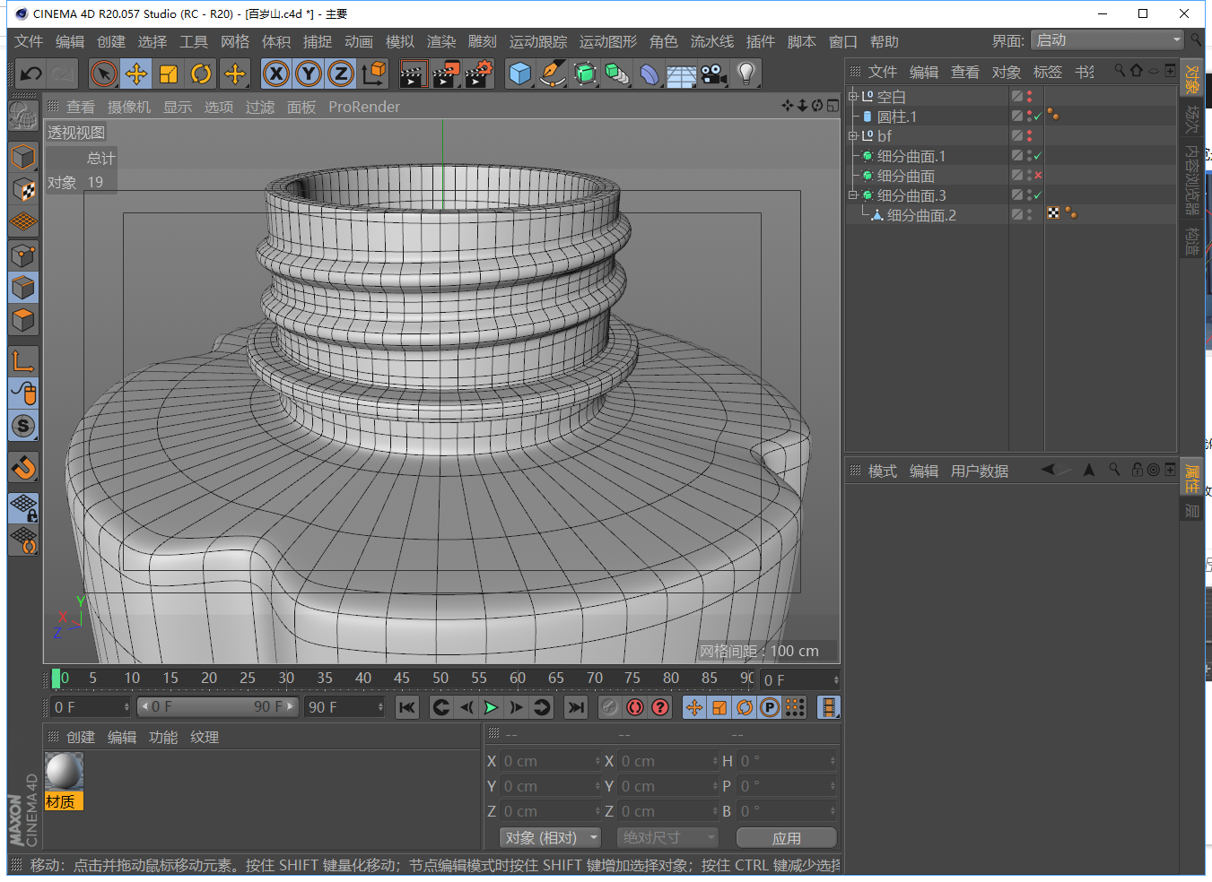Toggle X axis lock
Viewport: 1212px width, 882px height.
click(x=276, y=73)
